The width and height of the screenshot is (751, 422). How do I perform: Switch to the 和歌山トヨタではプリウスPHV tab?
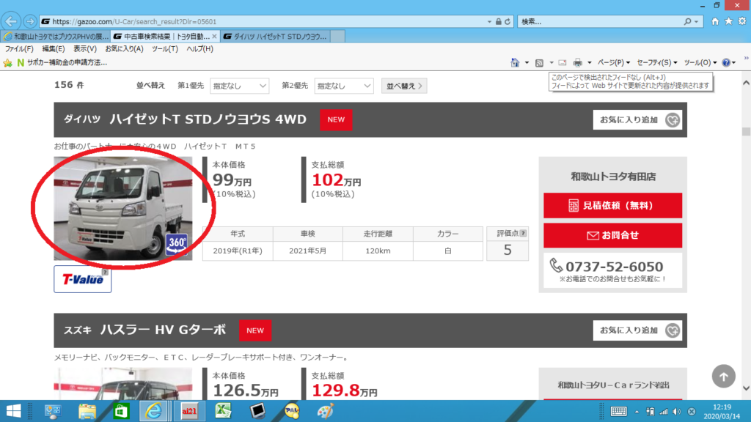pos(56,37)
